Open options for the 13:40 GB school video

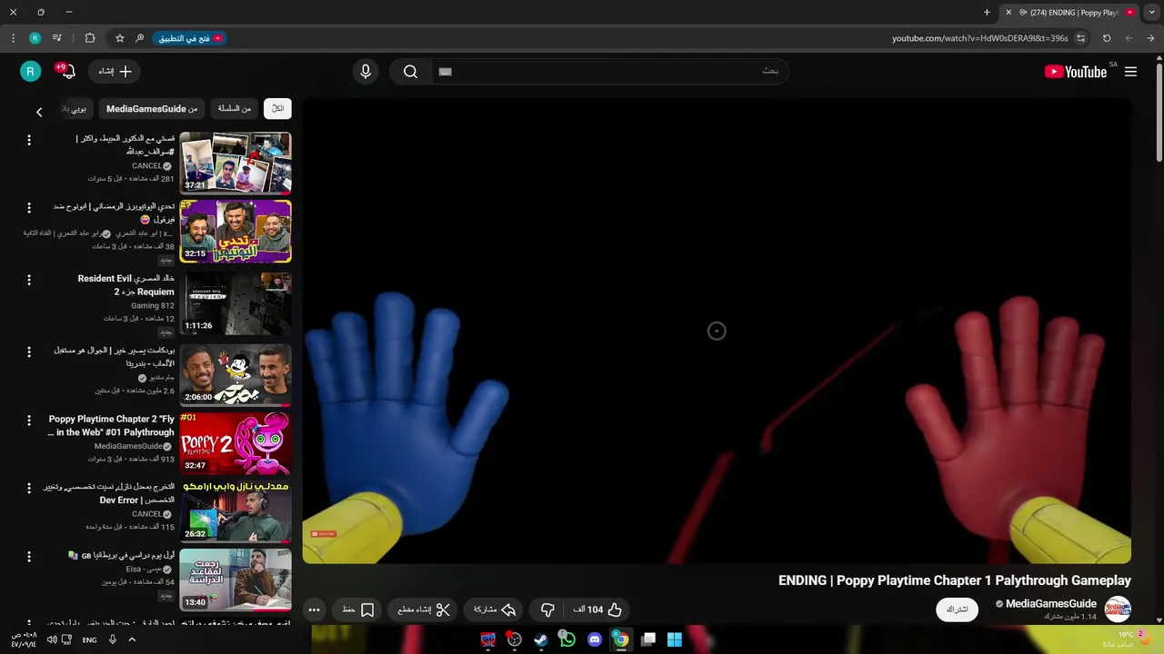(x=29, y=556)
